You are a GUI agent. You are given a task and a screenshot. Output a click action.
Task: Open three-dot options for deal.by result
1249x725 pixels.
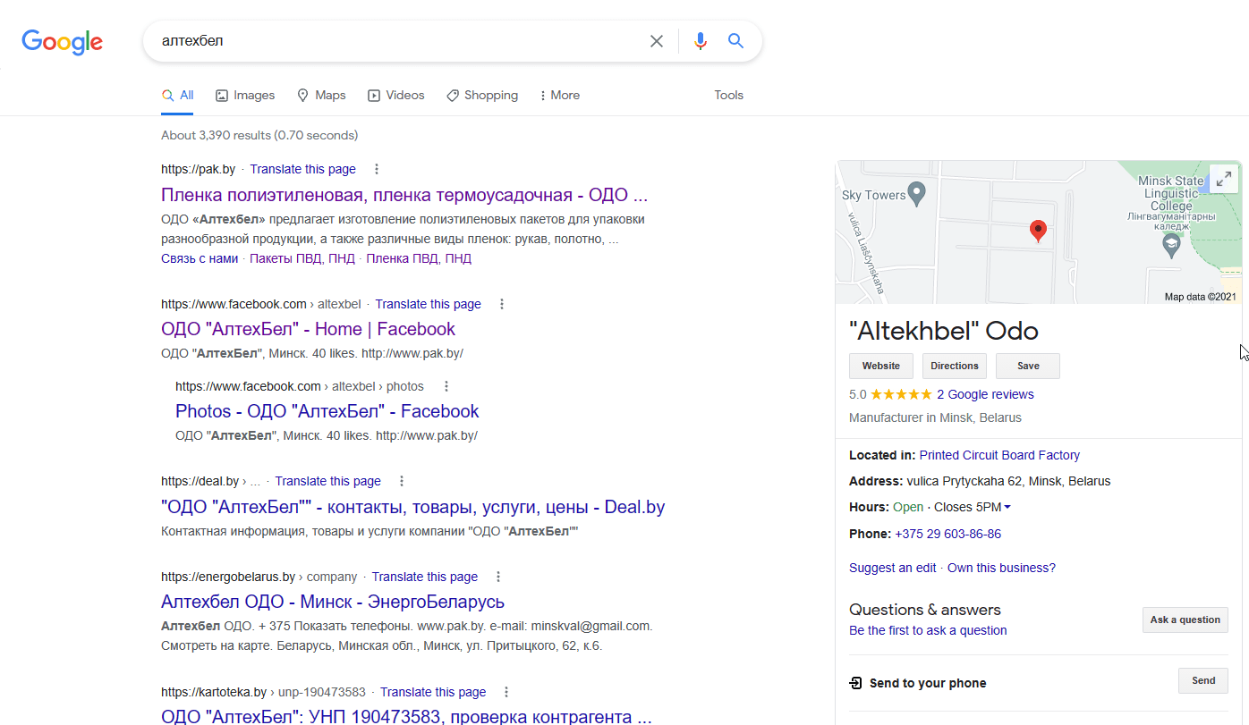(402, 481)
